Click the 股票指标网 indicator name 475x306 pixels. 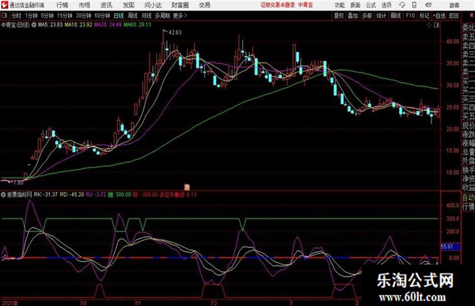pos(20,194)
